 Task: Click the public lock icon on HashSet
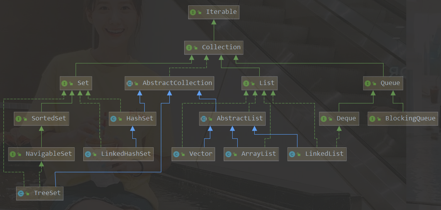coord(120,119)
